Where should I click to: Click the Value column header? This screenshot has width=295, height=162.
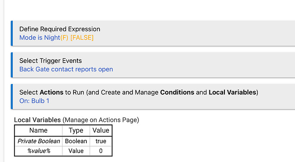pos(101,130)
